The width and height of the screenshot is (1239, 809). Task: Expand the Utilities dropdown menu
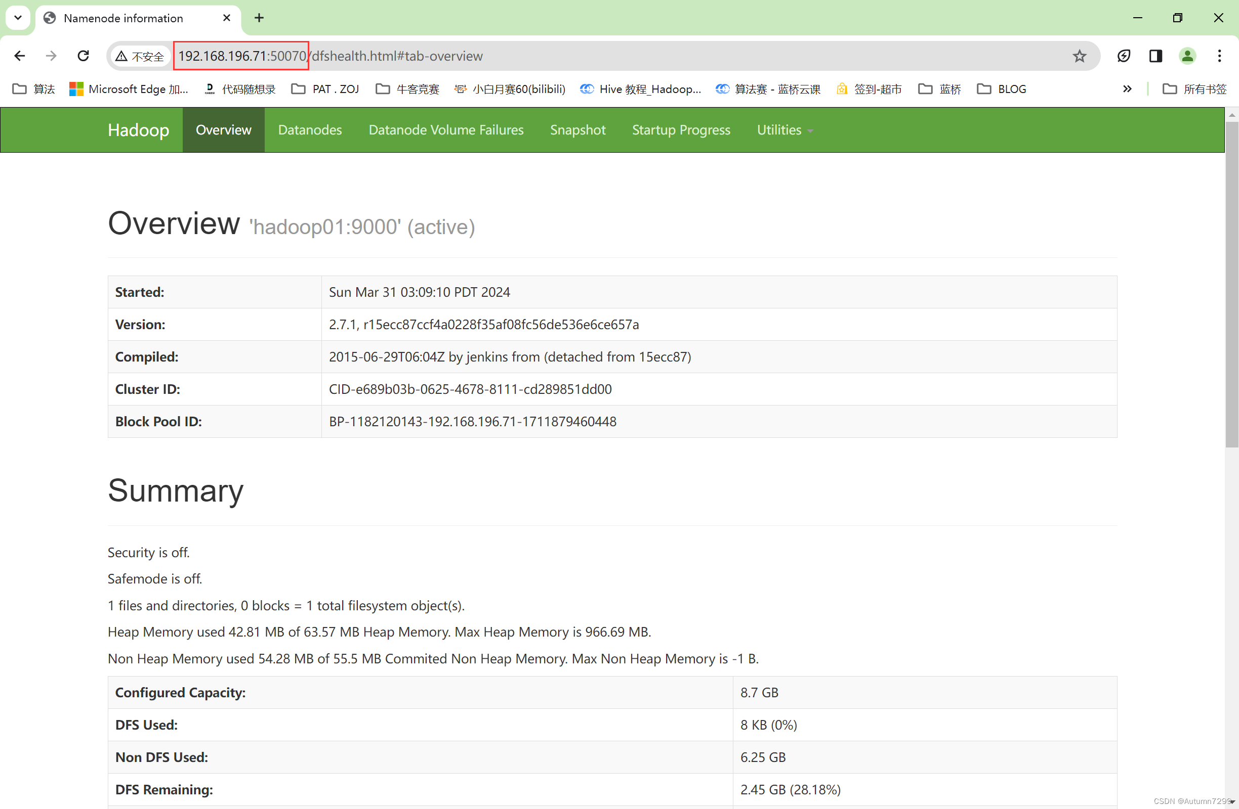click(x=784, y=130)
